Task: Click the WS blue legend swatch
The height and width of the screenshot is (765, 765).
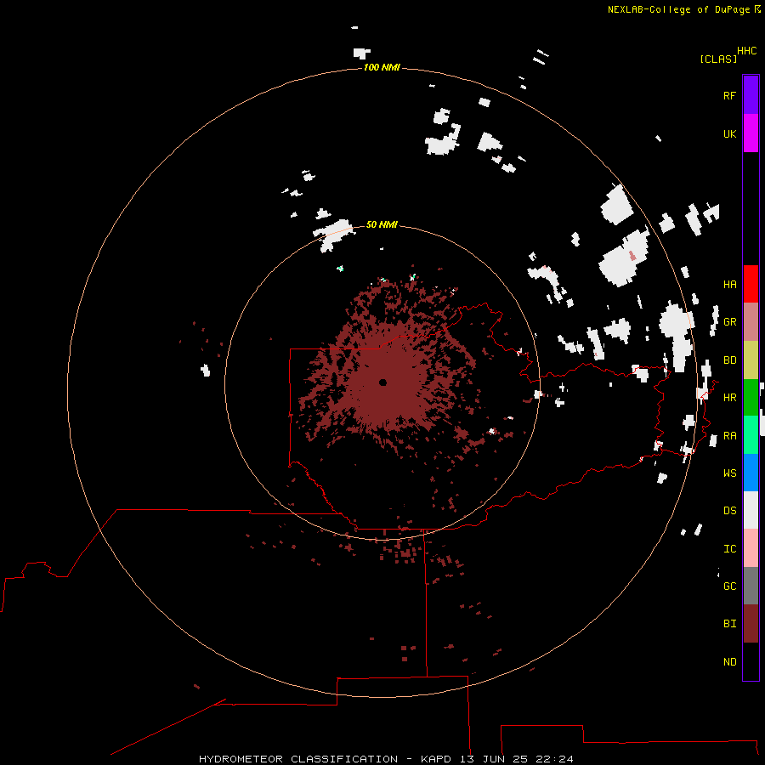Action: [751, 473]
